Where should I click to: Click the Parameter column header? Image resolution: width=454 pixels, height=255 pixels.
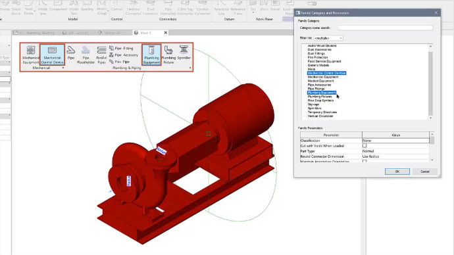coord(331,135)
